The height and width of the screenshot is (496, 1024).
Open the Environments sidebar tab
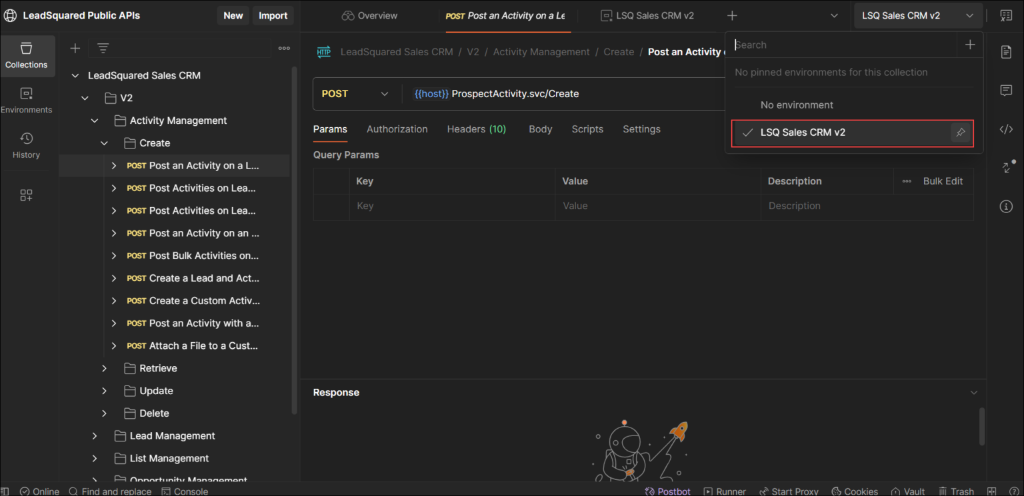coord(27,101)
